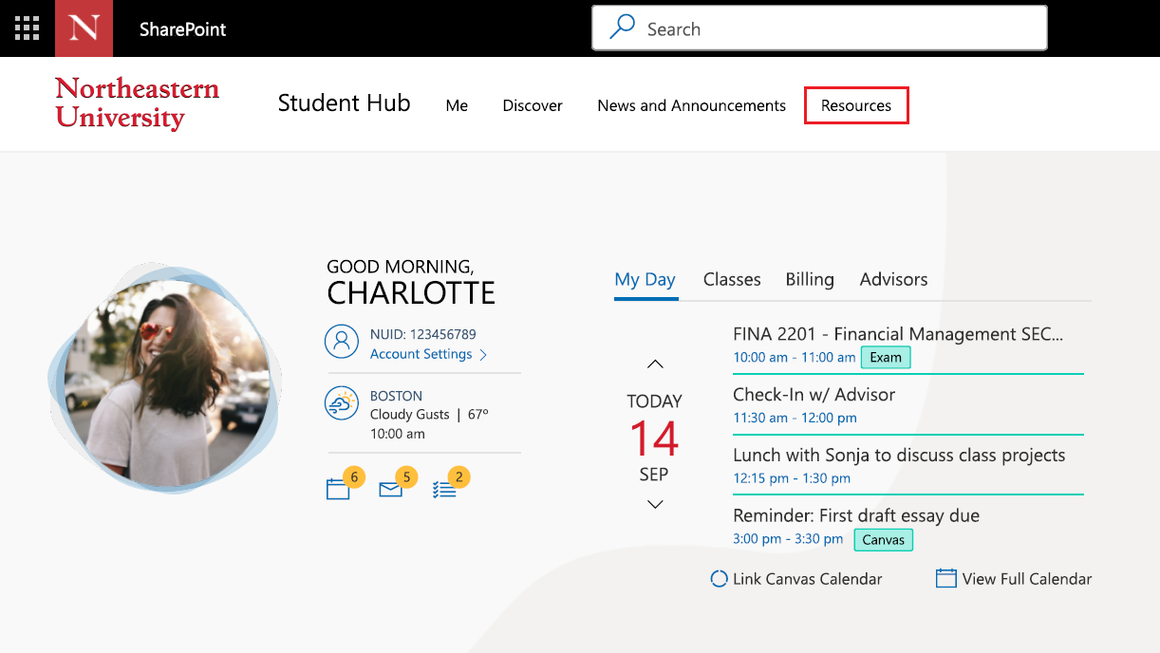
Task: Open the Me menu
Action: [x=457, y=105]
